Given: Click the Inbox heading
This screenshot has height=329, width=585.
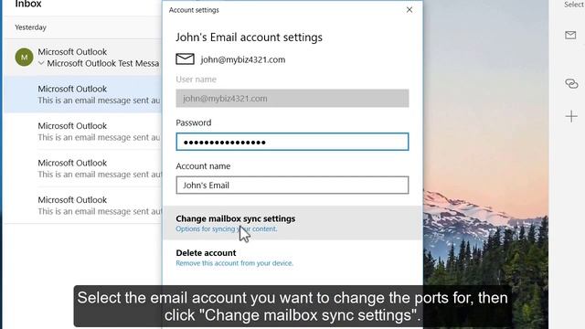Looking at the screenshot, I should click(28, 4).
